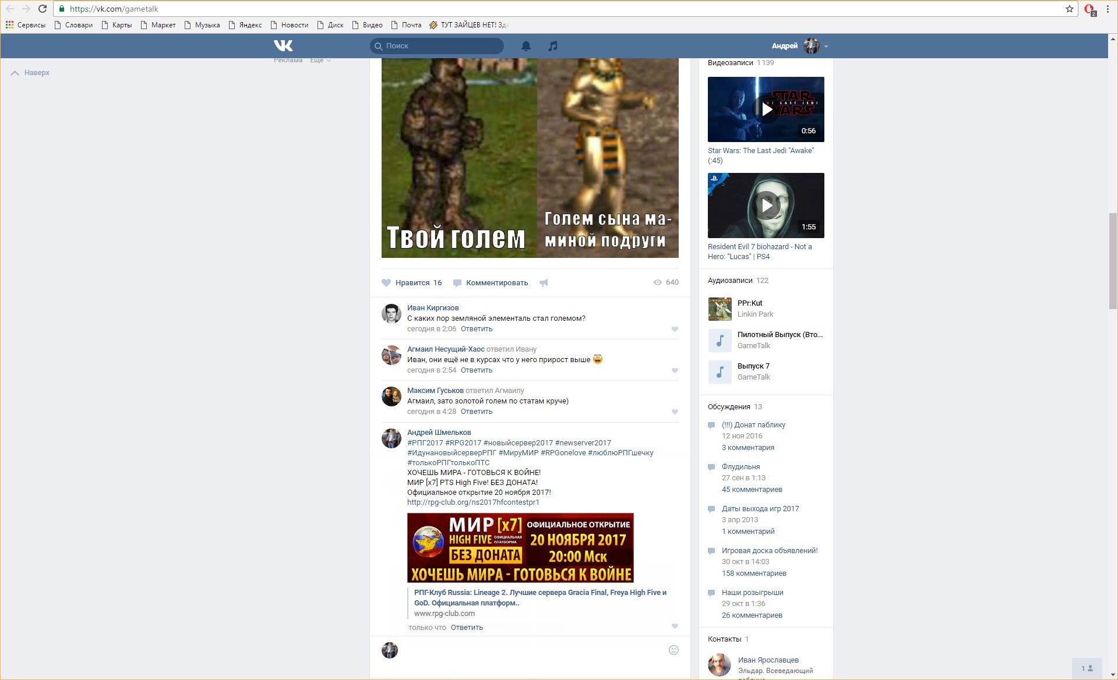Like Иван Киргизов's comment heart
The height and width of the screenshot is (680, 1118).
pyautogui.click(x=675, y=330)
